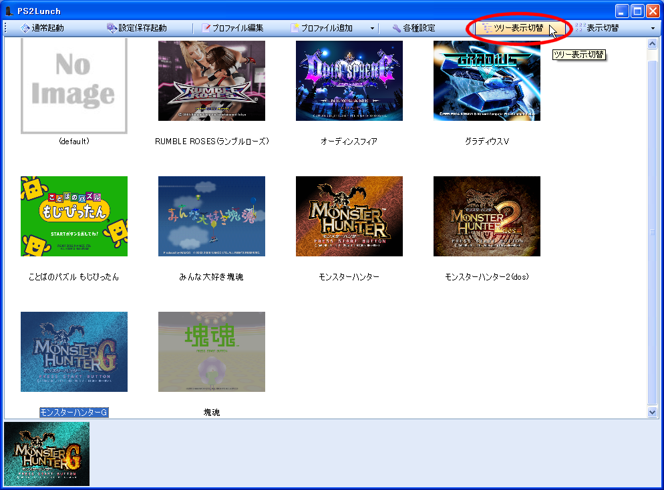Screen dimensions: 664x490
Task: Select the Monster Hunter G thumbnail in list
Action: (74, 352)
